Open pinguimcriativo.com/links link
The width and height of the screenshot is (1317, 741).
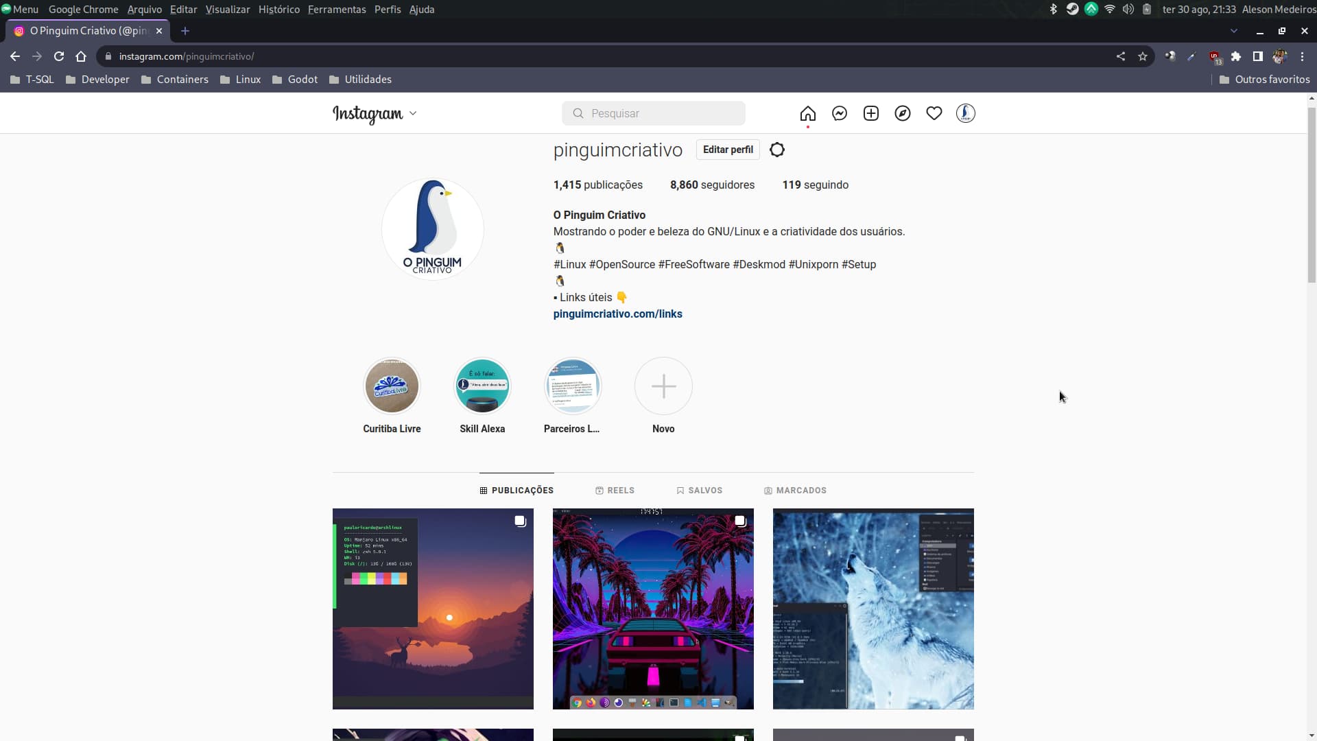pos(618,314)
